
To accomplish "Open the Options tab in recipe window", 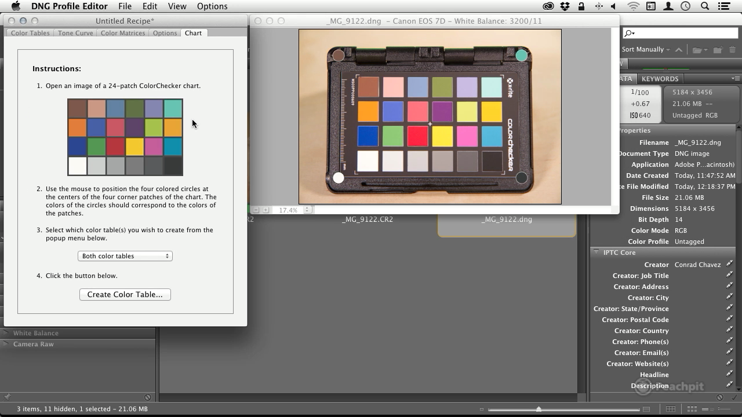I will (x=165, y=33).
